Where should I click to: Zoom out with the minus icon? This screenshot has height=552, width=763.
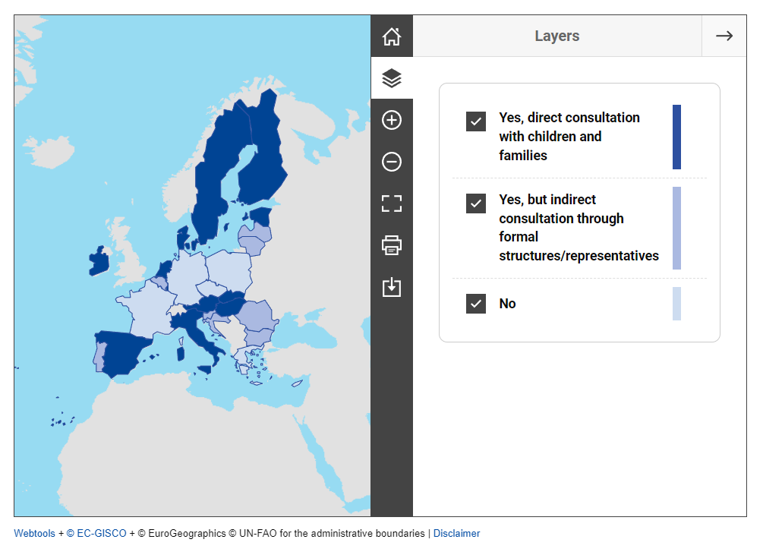(x=391, y=162)
